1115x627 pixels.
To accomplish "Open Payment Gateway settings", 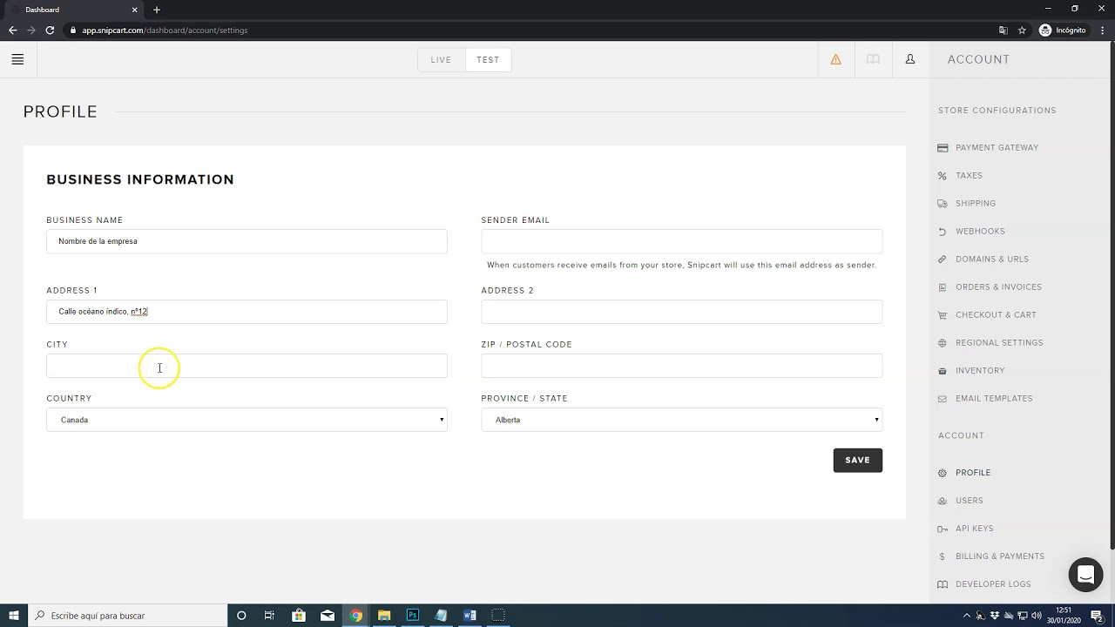I will coord(997,148).
